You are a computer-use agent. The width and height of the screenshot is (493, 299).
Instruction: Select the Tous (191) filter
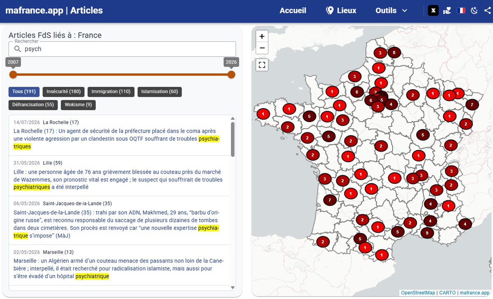pos(24,91)
